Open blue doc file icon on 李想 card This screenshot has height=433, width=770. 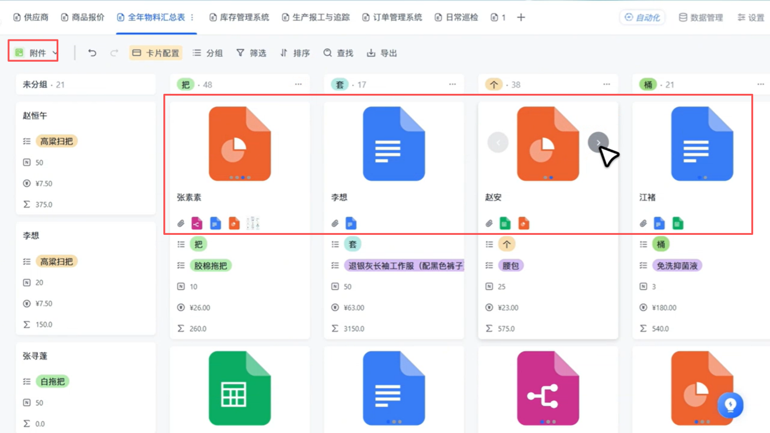[351, 223]
